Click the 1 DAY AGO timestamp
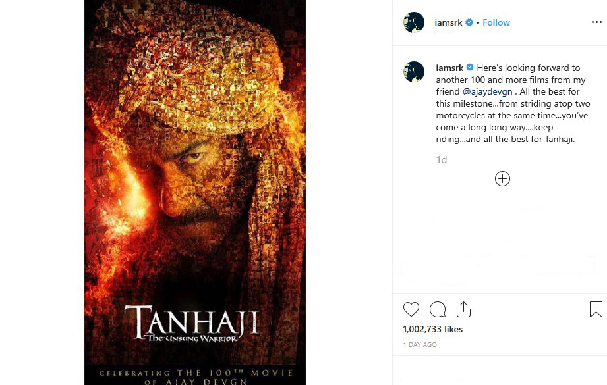This screenshot has width=607, height=385. point(420,344)
